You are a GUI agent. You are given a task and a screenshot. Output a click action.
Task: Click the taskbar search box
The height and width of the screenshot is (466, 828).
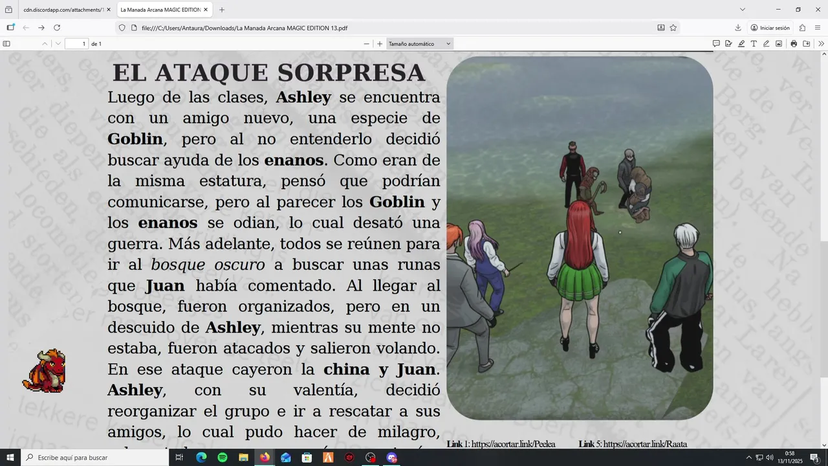click(x=94, y=458)
